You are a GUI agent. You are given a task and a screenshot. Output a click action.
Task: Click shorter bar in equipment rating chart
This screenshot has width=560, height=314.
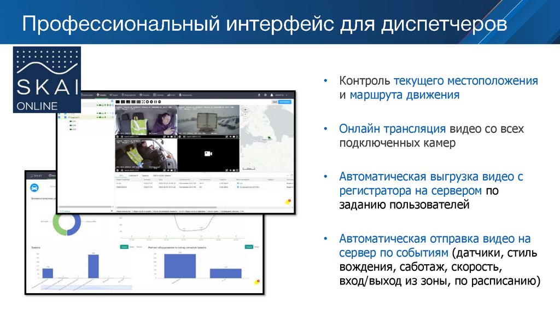(225, 274)
